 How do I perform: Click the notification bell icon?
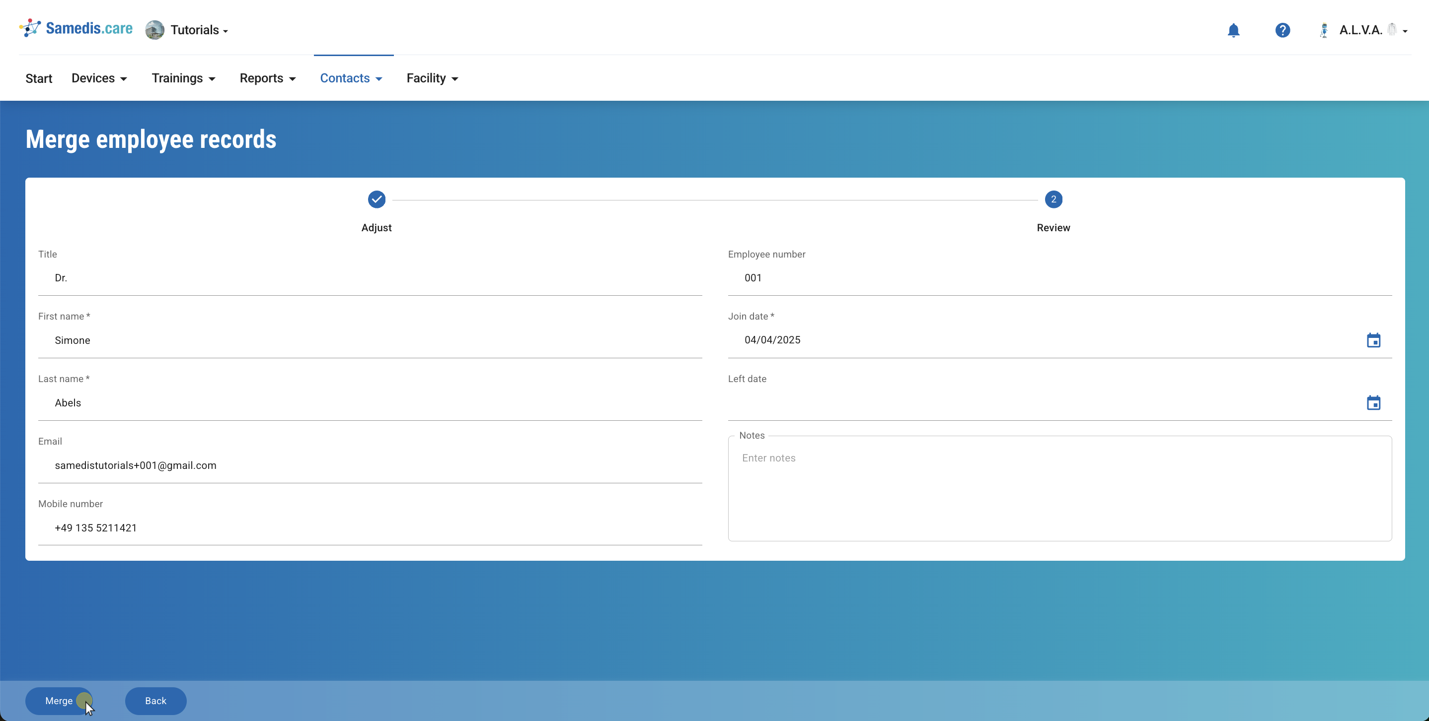point(1233,30)
